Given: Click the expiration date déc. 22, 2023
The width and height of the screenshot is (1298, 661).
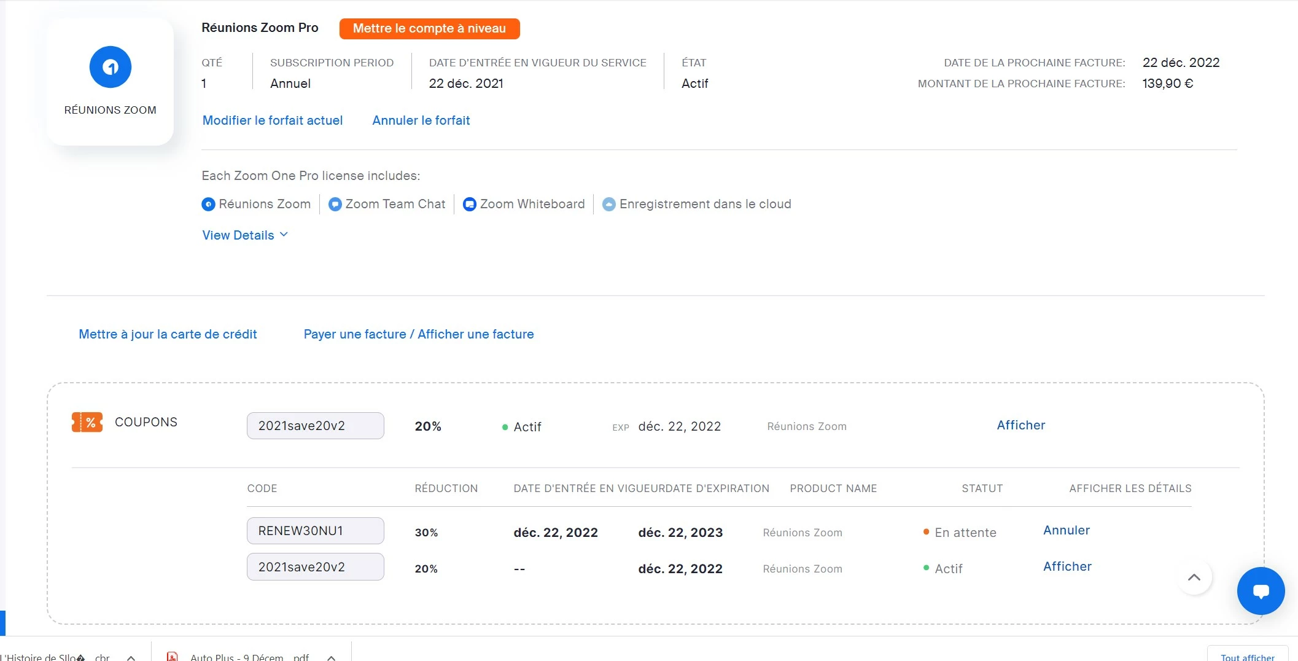Looking at the screenshot, I should click(680, 533).
